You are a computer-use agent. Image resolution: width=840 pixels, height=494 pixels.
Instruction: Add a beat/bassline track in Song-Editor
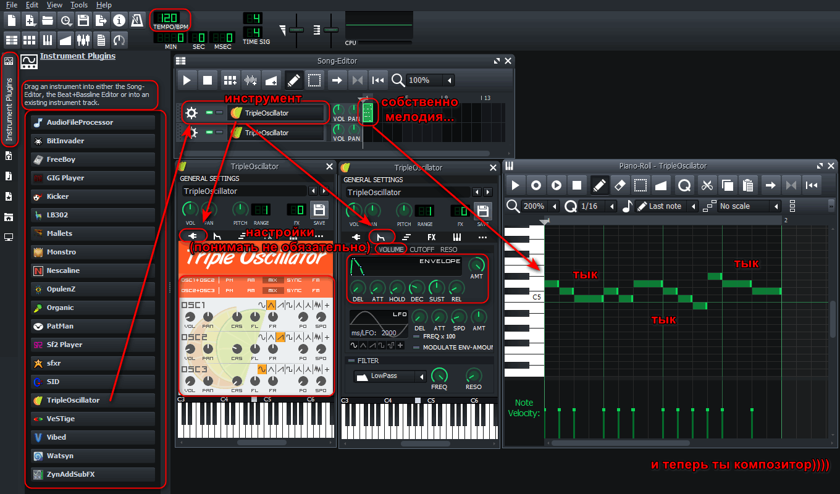pos(230,80)
